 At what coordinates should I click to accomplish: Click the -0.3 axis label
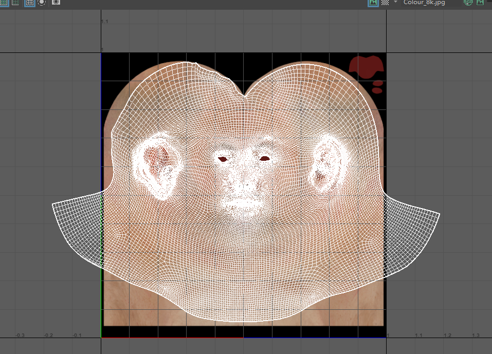[x=20, y=335]
